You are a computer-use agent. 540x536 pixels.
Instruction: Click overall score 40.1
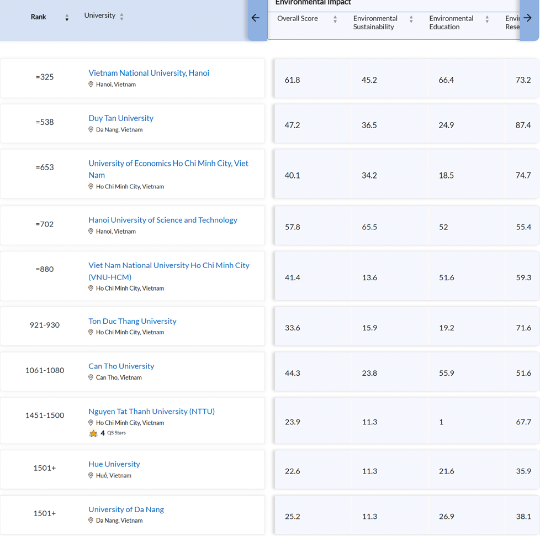tap(293, 176)
